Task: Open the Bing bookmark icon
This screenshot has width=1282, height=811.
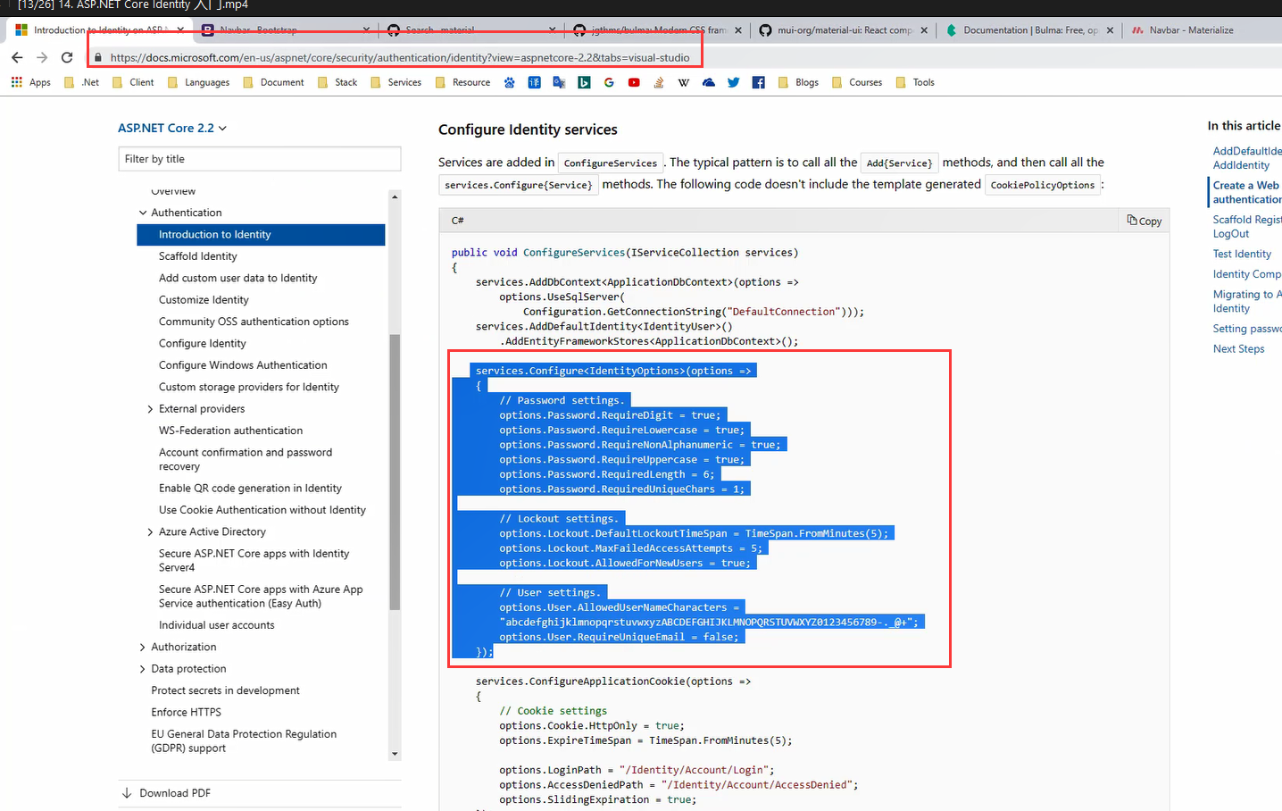Action: (x=584, y=82)
